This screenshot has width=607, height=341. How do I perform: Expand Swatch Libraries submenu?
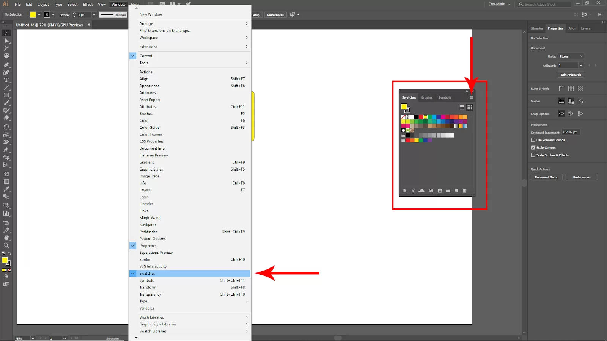190,331
